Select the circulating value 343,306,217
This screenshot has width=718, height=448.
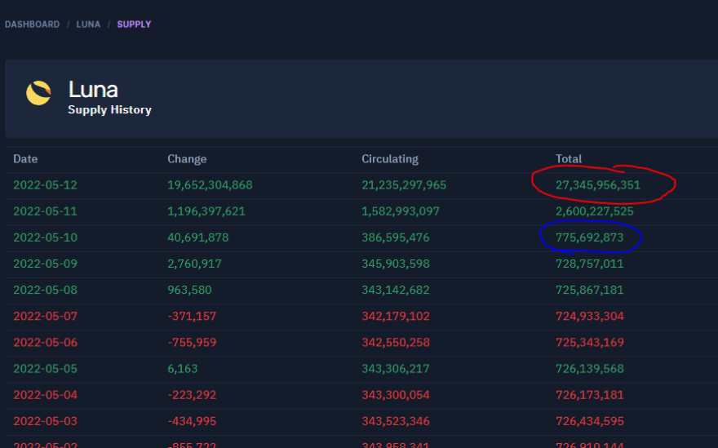point(396,369)
